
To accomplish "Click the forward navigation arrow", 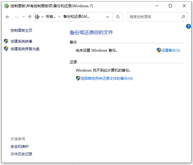I will pos(16,17).
